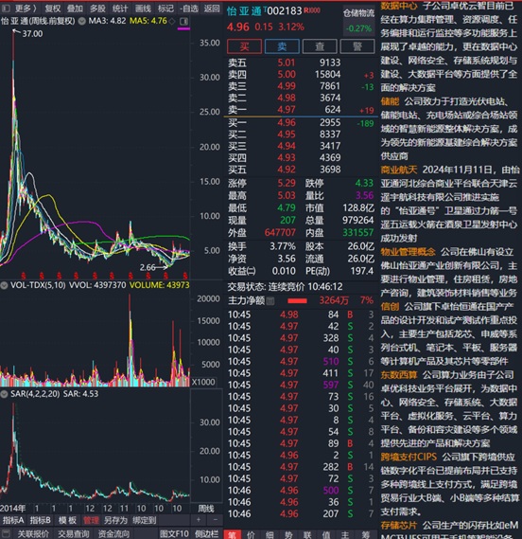Click the window icon left of 关联报价

[7, 534]
